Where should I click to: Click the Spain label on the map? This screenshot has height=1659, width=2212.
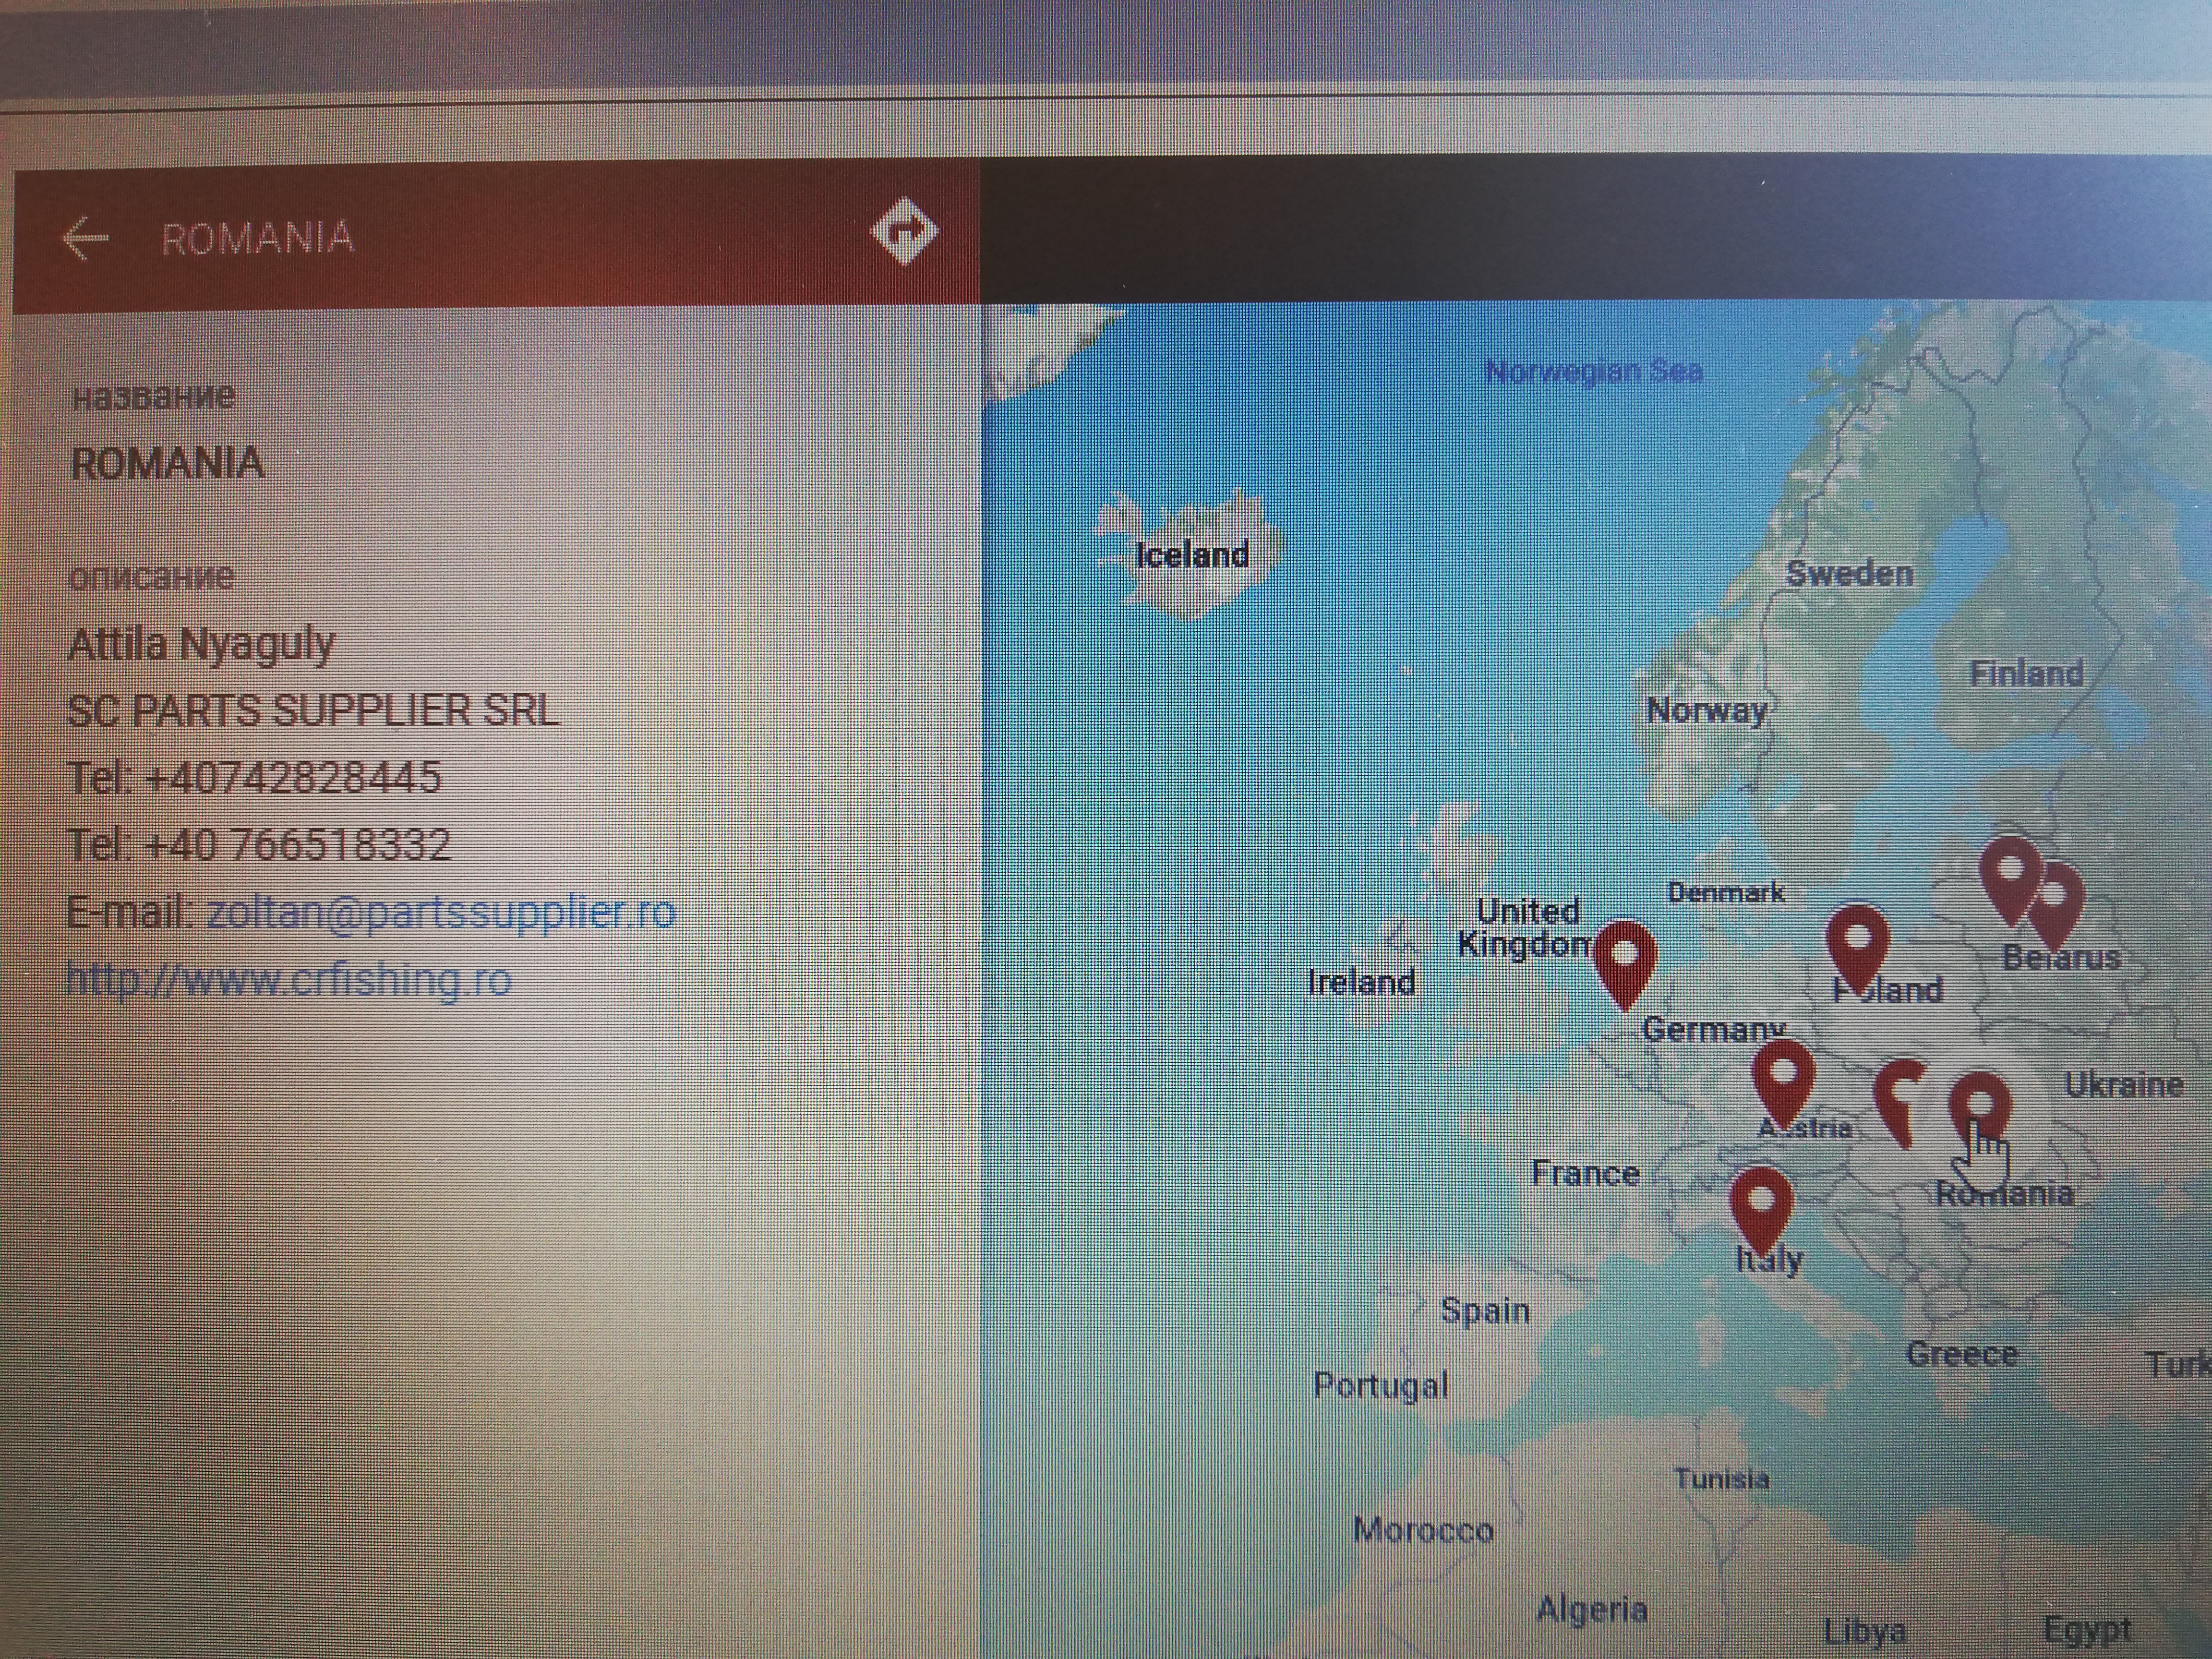click(x=1485, y=1311)
